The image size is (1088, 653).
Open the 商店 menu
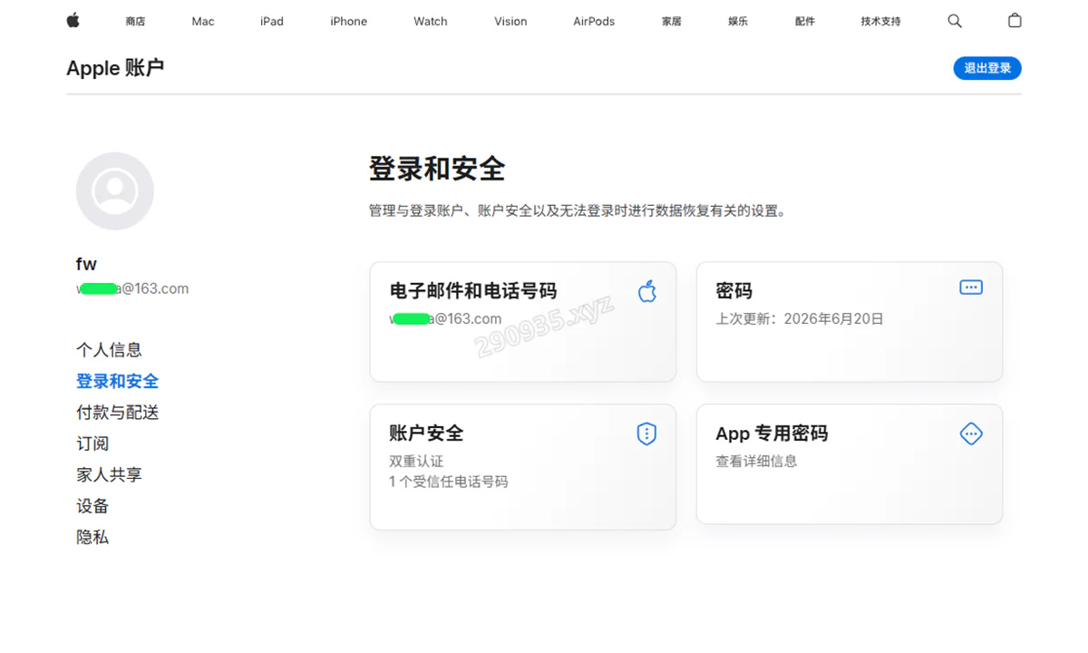[x=135, y=21]
